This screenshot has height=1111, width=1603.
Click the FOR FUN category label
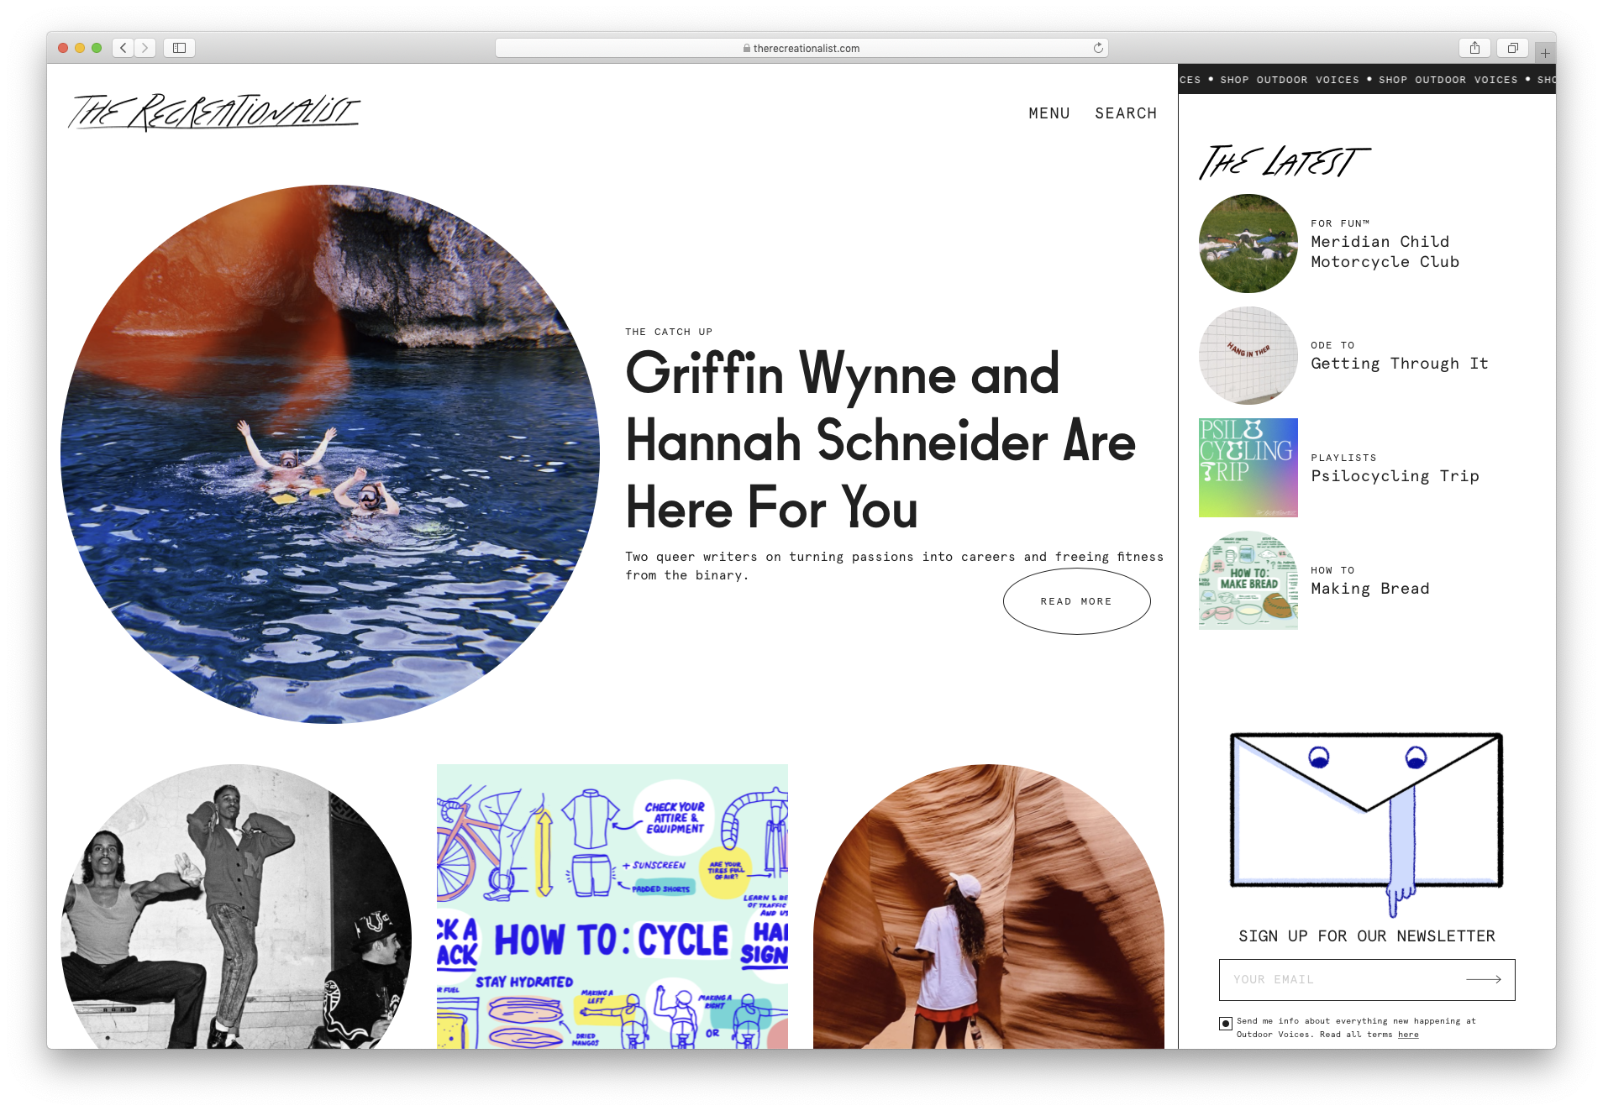click(x=1340, y=223)
